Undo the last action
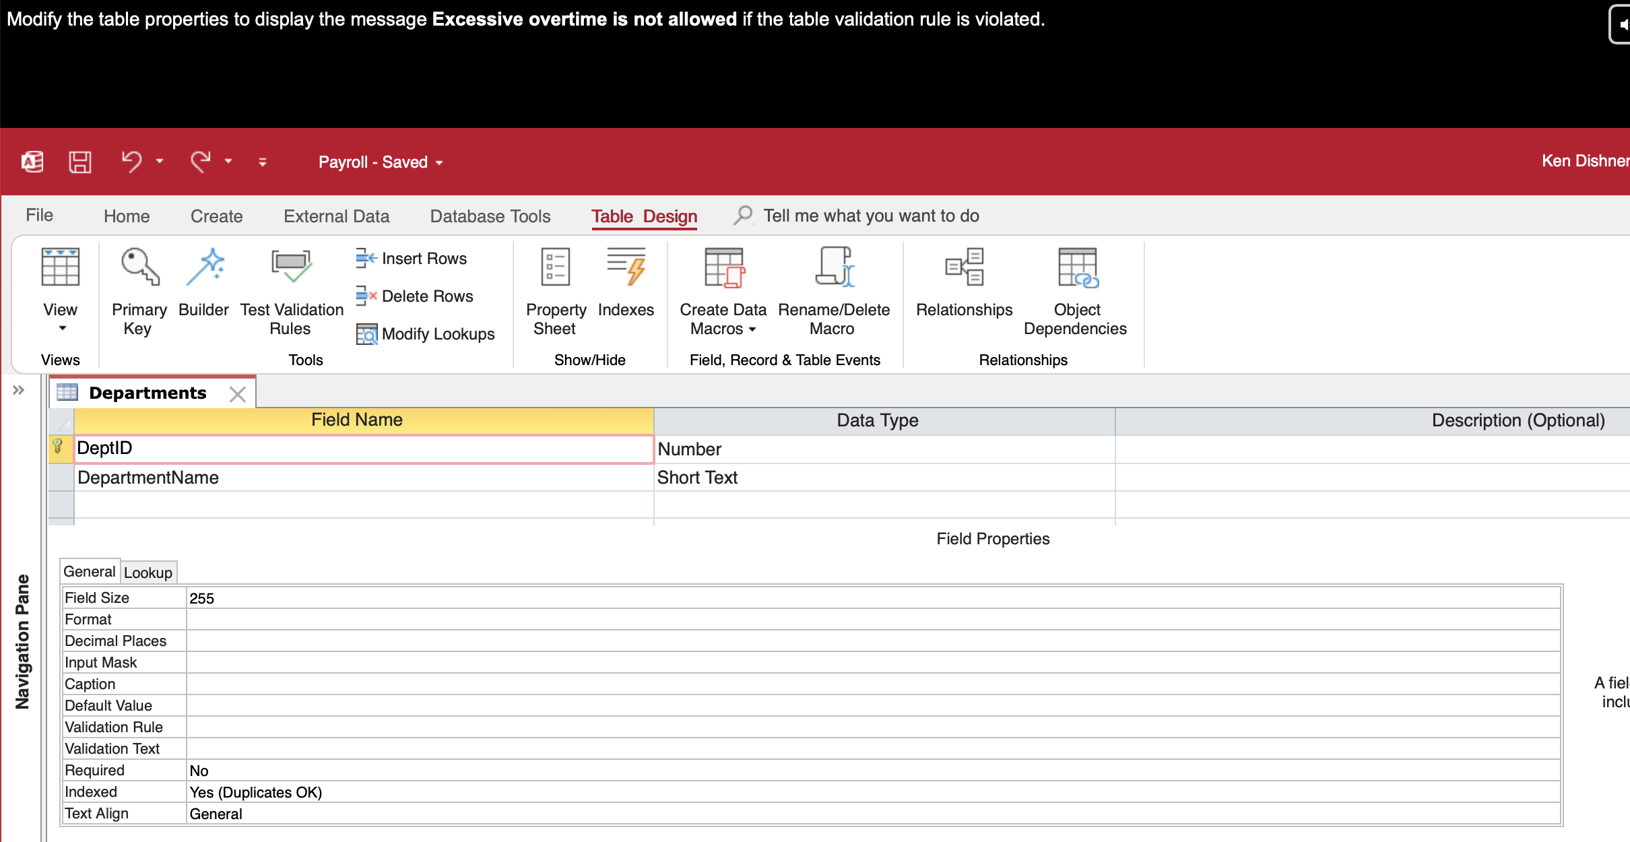The height and width of the screenshot is (842, 1630). (x=132, y=162)
